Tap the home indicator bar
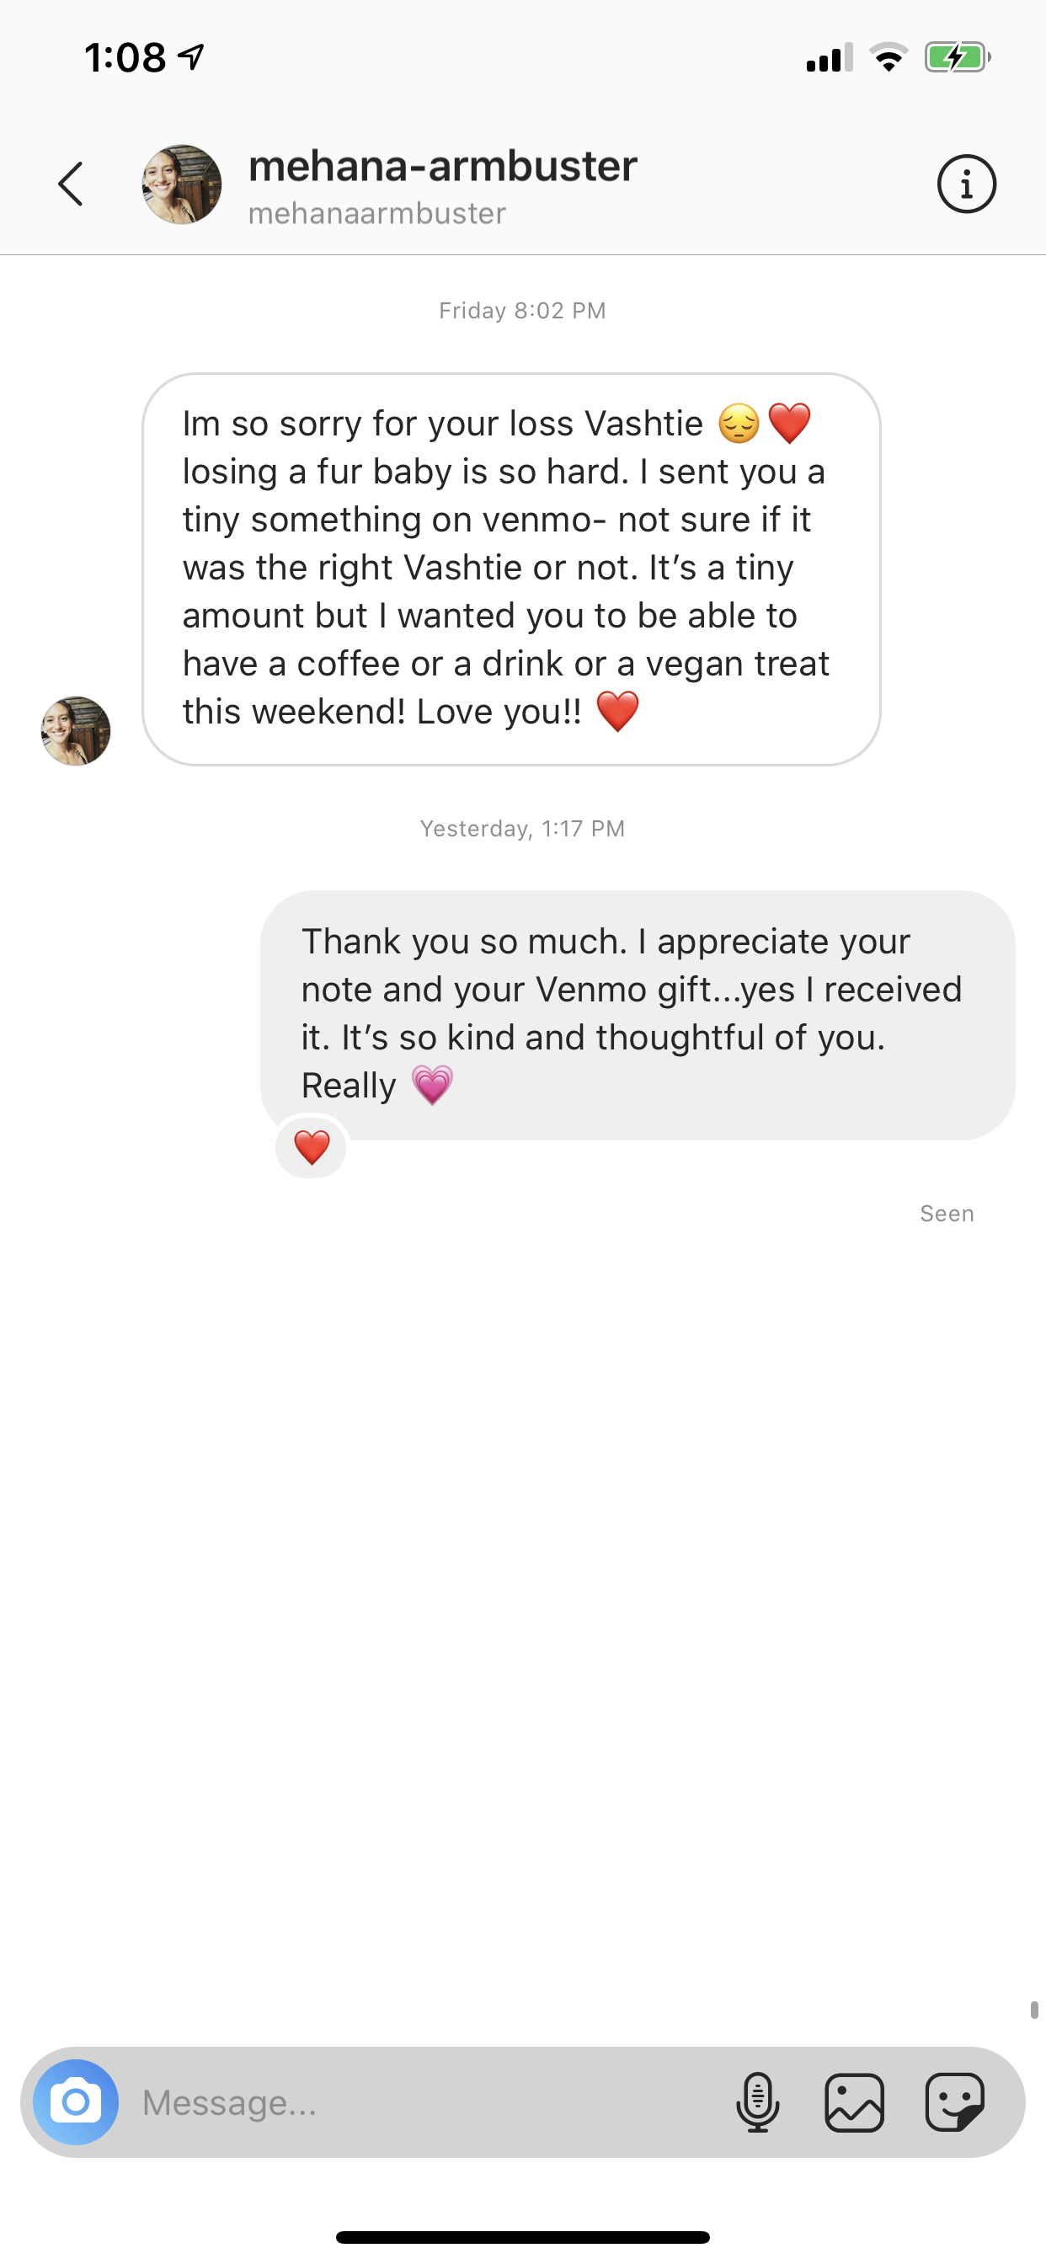Viewport: 1046px width, 2264px height. [x=522, y=2237]
